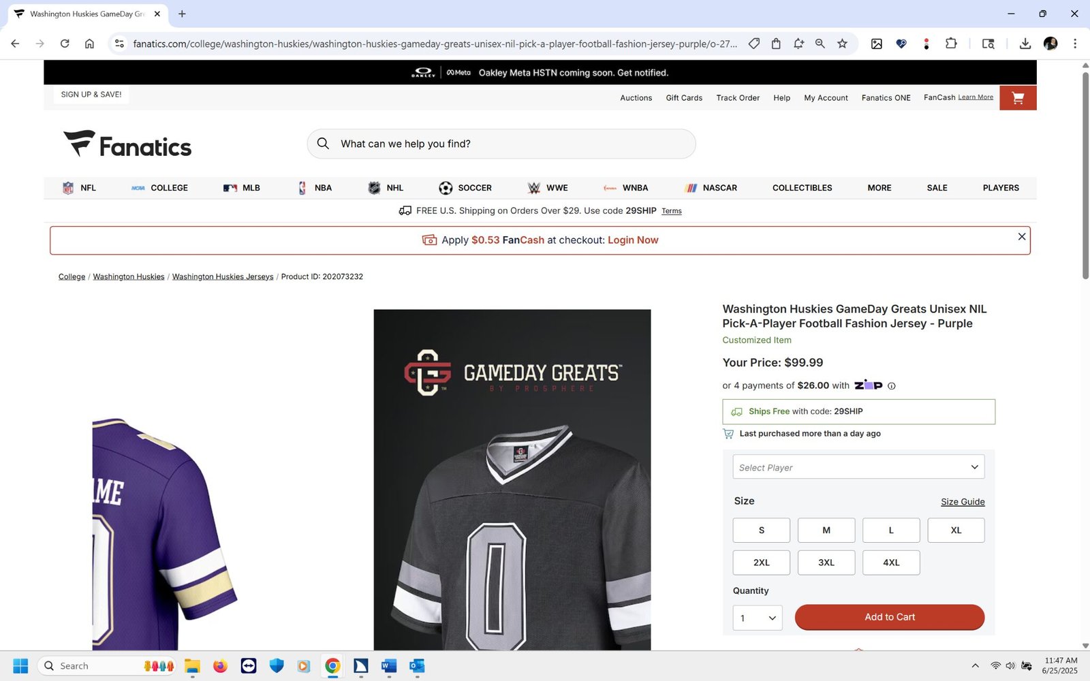Click the black GameDay Greats jersey image
The width and height of the screenshot is (1090, 681).
512,480
